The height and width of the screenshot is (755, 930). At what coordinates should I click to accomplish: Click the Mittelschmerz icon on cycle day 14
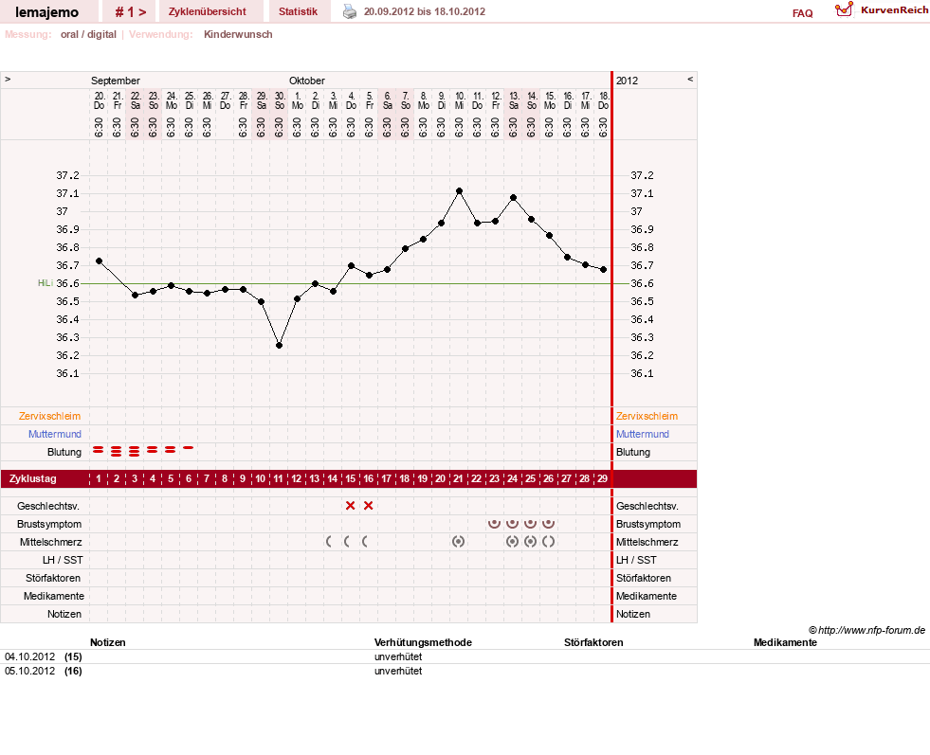tap(329, 541)
